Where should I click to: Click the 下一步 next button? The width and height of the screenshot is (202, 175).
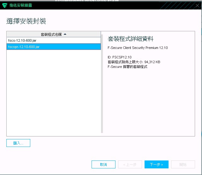pos(157,165)
